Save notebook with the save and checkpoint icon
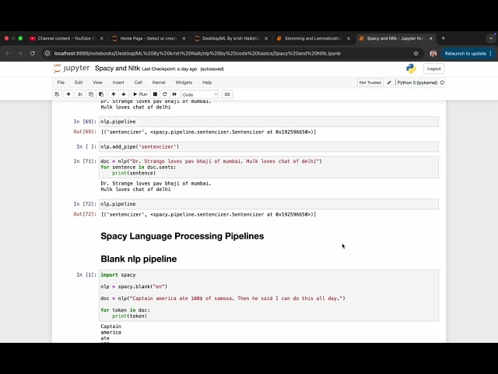Screen dimensions: 498x374 click(57, 94)
